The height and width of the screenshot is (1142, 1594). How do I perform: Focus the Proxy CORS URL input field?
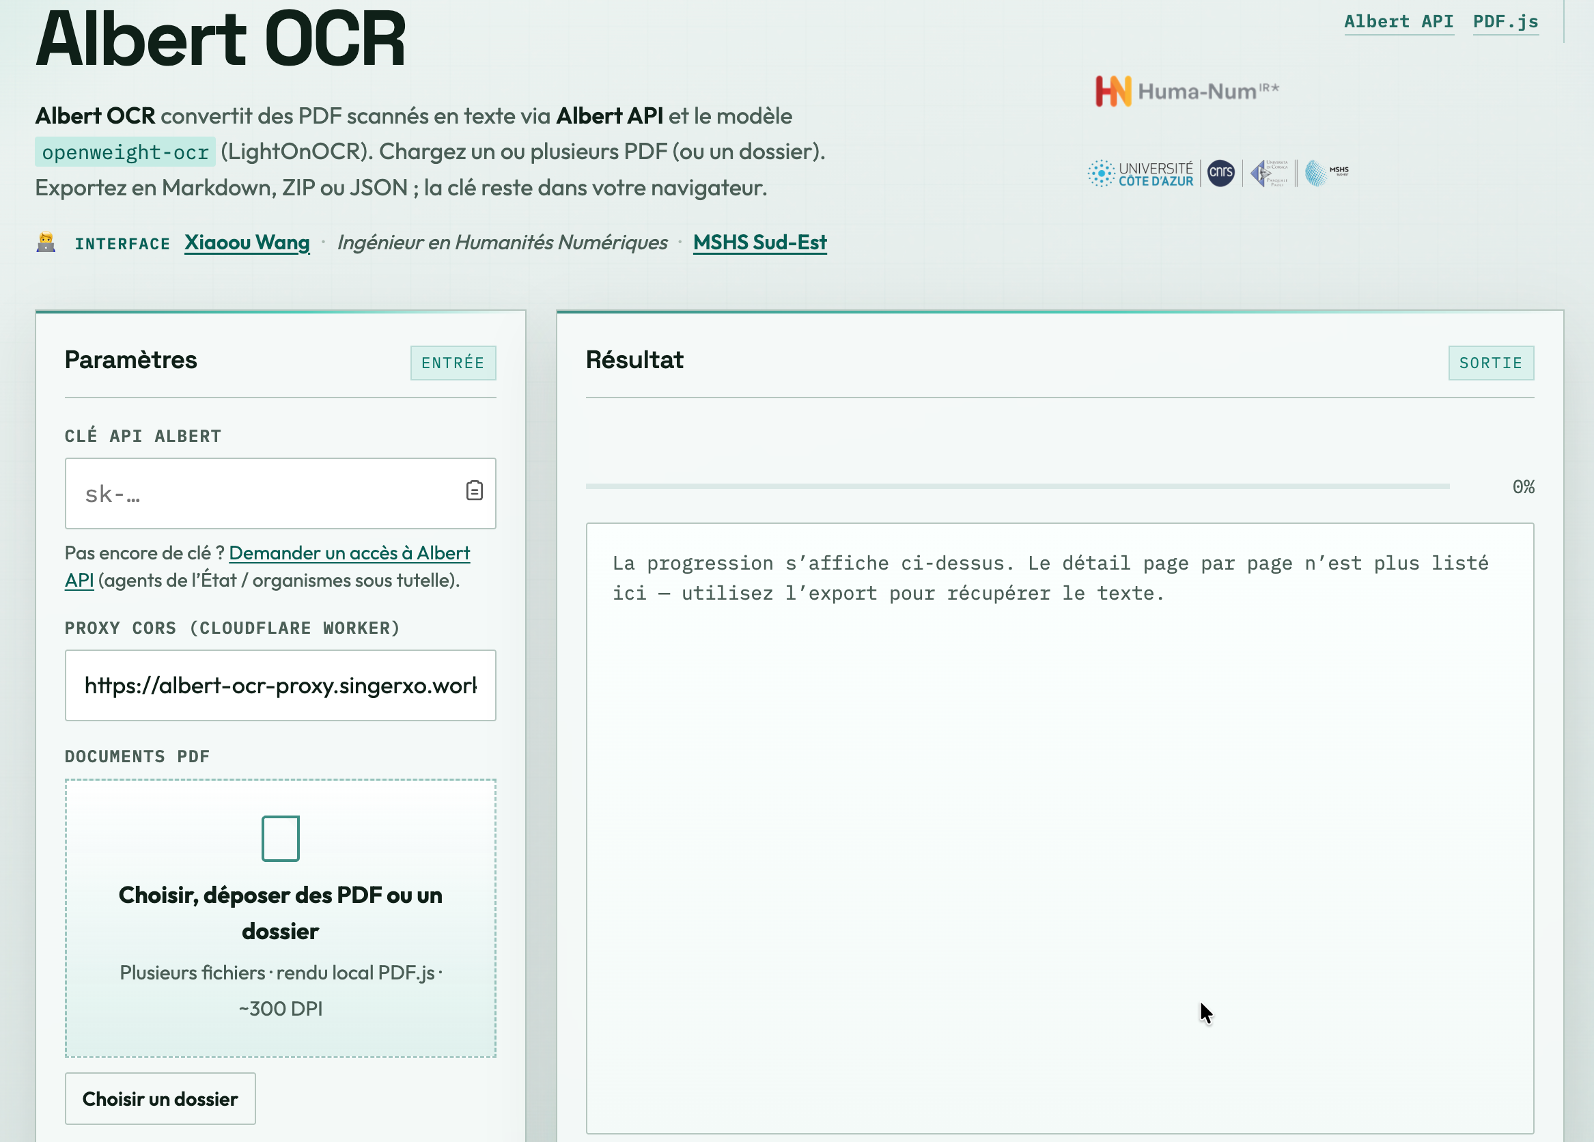click(281, 685)
